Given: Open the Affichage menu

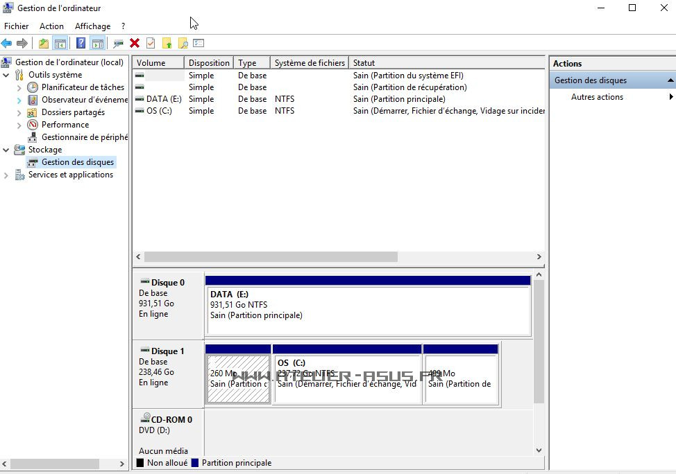Looking at the screenshot, I should 92,26.
